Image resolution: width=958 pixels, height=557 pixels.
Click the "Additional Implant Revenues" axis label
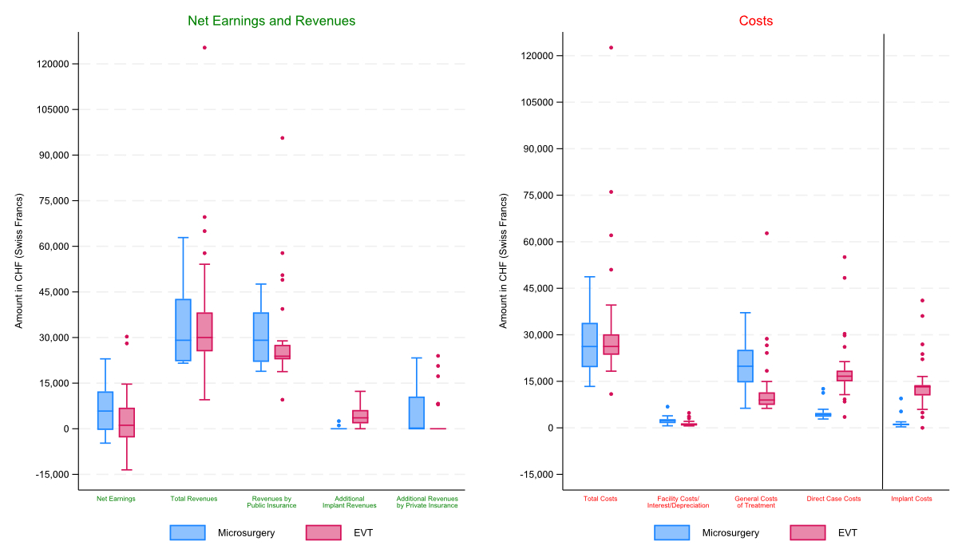(x=350, y=502)
